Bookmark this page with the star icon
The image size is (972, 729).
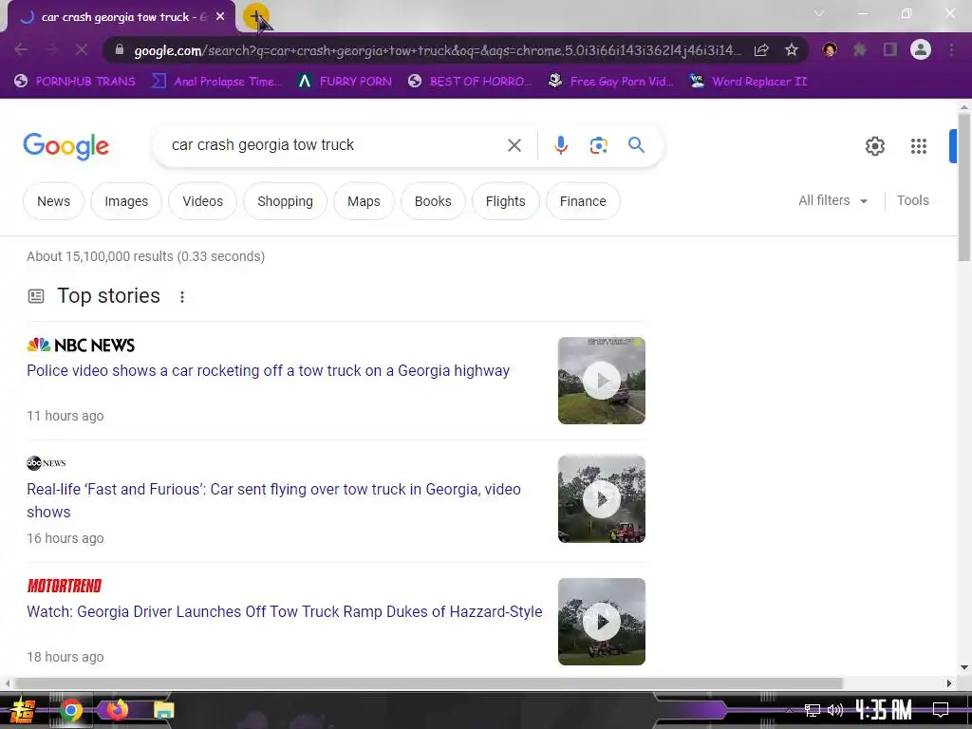coord(791,50)
